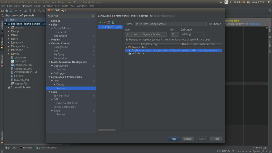The image size is (272, 153).
Task: Click the Undo arrow toolbar icon
Action: click(16, 11)
